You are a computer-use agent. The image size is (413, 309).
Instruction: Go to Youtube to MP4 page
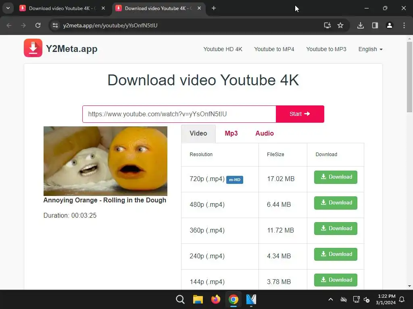click(274, 49)
